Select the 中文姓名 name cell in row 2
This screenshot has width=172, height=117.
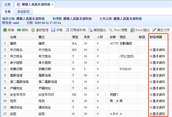coord(23,50)
